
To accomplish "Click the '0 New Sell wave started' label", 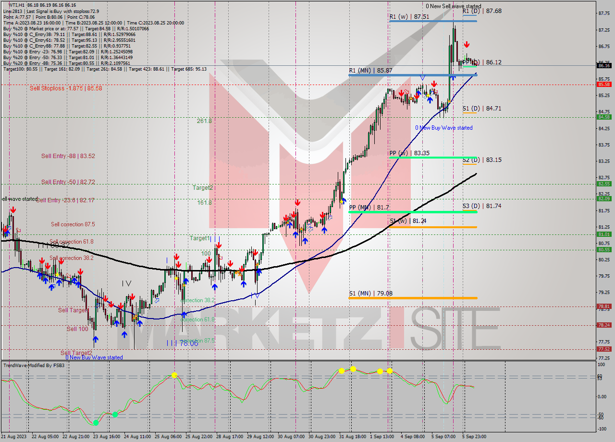I will pyautogui.click(x=454, y=6).
